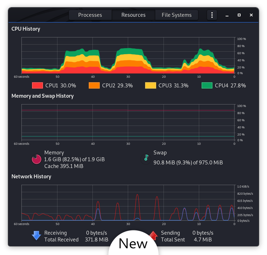
Task: Click the 1.0 KiB/s network axis label
Action: pyautogui.click(x=243, y=187)
